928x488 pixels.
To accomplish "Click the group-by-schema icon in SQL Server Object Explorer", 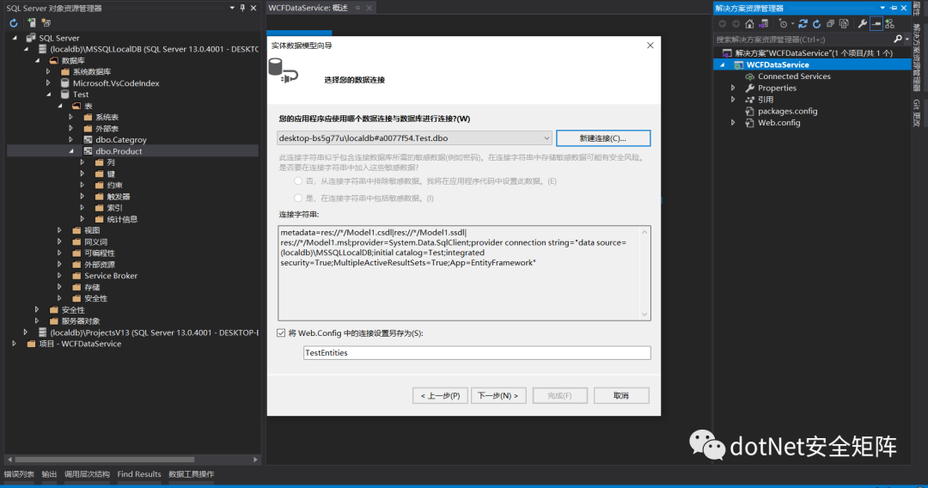I will click(46, 23).
